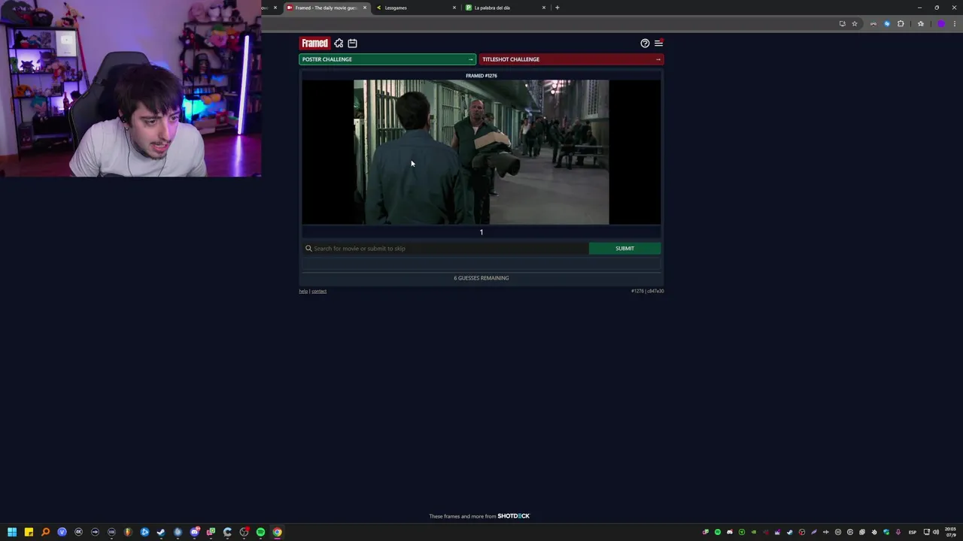
Task: Select frame number 1
Action: point(481,232)
